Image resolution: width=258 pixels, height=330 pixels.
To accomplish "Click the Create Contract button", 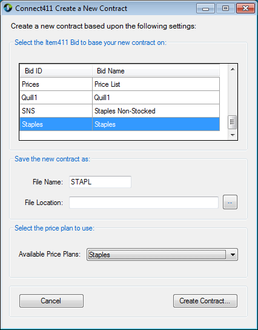I will pos(205,301).
